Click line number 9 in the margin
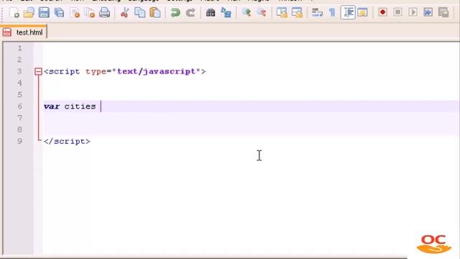 coord(19,141)
